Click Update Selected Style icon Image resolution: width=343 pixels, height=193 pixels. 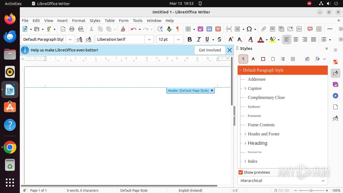coord(80,39)
